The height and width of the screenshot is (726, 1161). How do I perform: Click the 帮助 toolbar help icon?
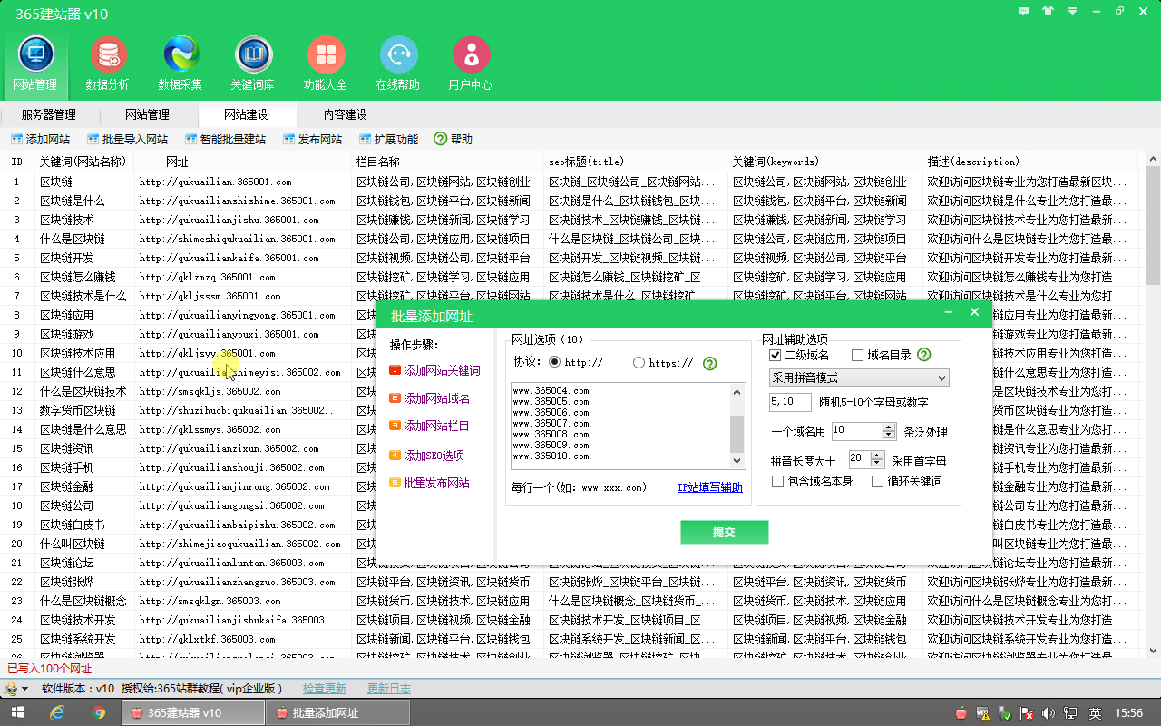coord(440,139)
